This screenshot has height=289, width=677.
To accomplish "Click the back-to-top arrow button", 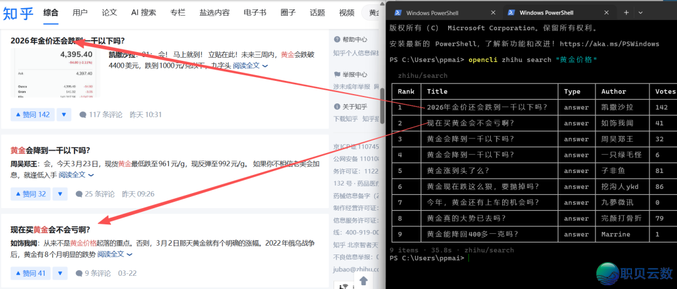I will click(364, 281).
